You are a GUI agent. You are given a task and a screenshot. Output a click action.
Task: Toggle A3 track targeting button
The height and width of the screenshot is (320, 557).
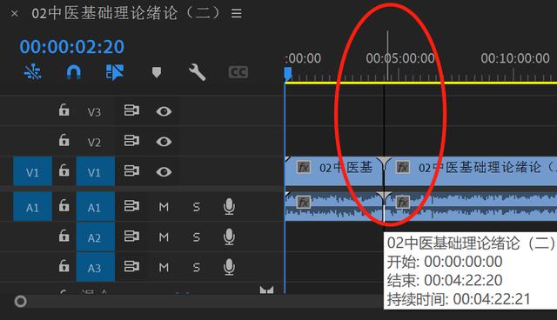pyautogui.click(x=96, y=267)
